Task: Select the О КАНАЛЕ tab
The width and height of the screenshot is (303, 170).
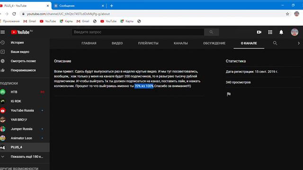Action: [x=249, y=43]
